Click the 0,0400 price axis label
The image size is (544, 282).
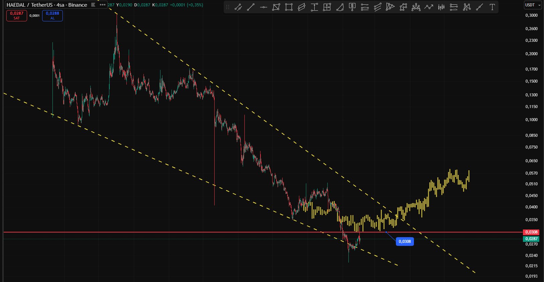coord(532,207)
